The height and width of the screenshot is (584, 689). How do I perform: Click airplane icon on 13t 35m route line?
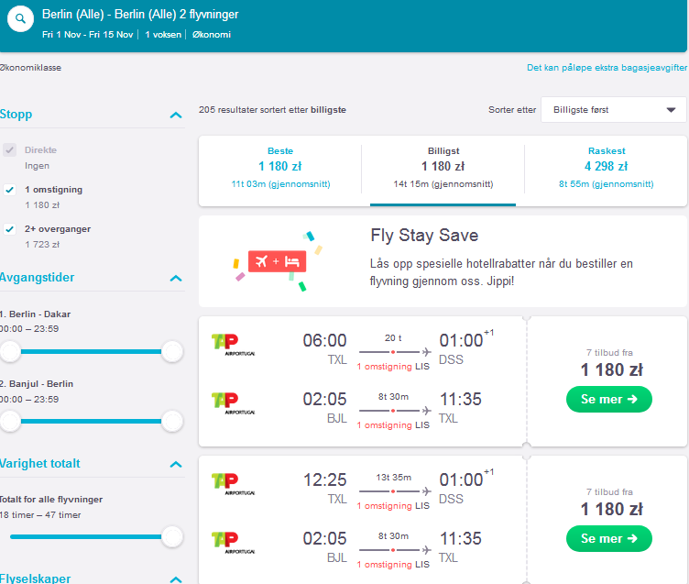pyautogui.click(x=426, y=491)
